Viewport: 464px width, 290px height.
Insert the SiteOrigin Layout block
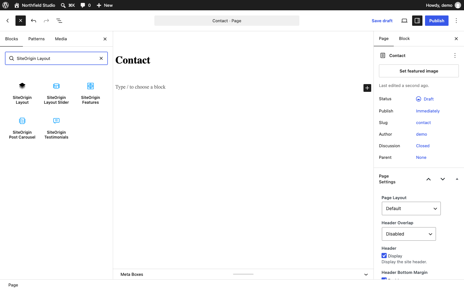22,93
